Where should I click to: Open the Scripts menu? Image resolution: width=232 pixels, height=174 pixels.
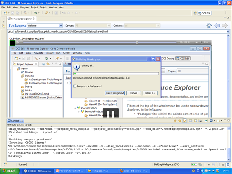click(x=43, y=8)
